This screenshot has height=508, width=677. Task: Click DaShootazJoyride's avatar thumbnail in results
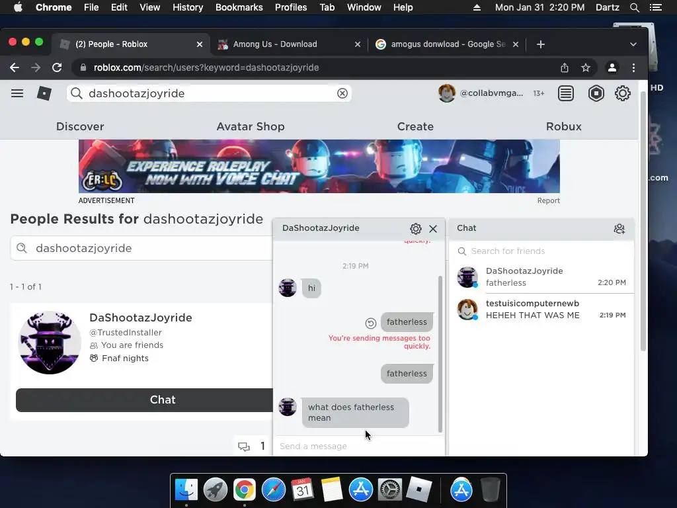(x=49, y=343)
